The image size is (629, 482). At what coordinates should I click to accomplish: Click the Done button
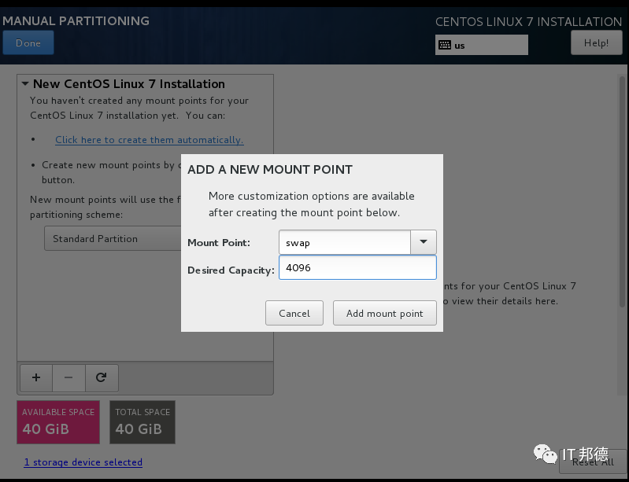tap(28, 43)
